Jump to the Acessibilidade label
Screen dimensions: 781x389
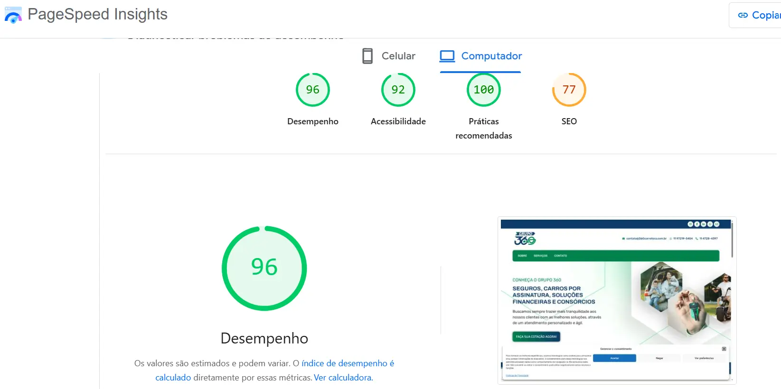[398, 121]
